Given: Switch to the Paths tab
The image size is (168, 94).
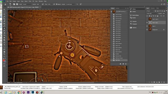Looking at the screenshot, I should point(157,8).
